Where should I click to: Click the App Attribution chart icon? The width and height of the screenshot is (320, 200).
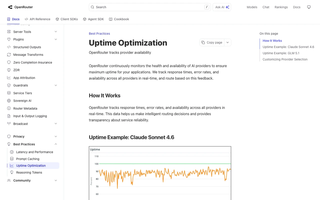point(9,78)
